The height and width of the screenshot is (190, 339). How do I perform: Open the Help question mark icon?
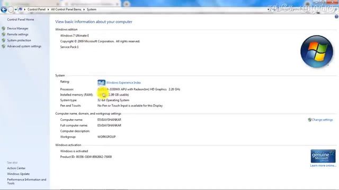336,17
